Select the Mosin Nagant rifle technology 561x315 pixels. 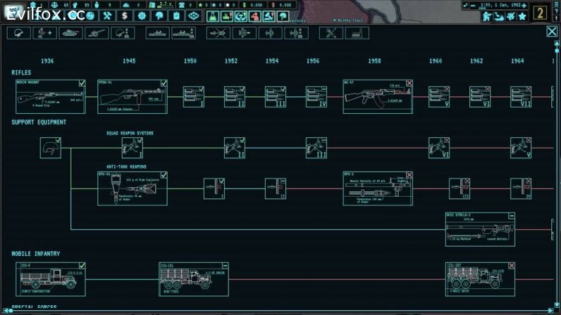tap(47, 97)
